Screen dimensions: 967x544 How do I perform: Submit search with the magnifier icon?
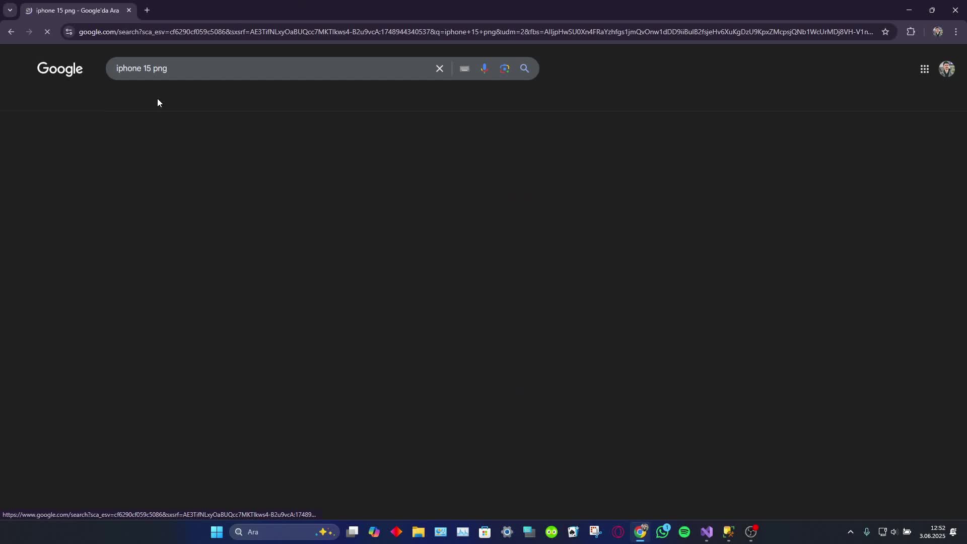click(525, 69)
